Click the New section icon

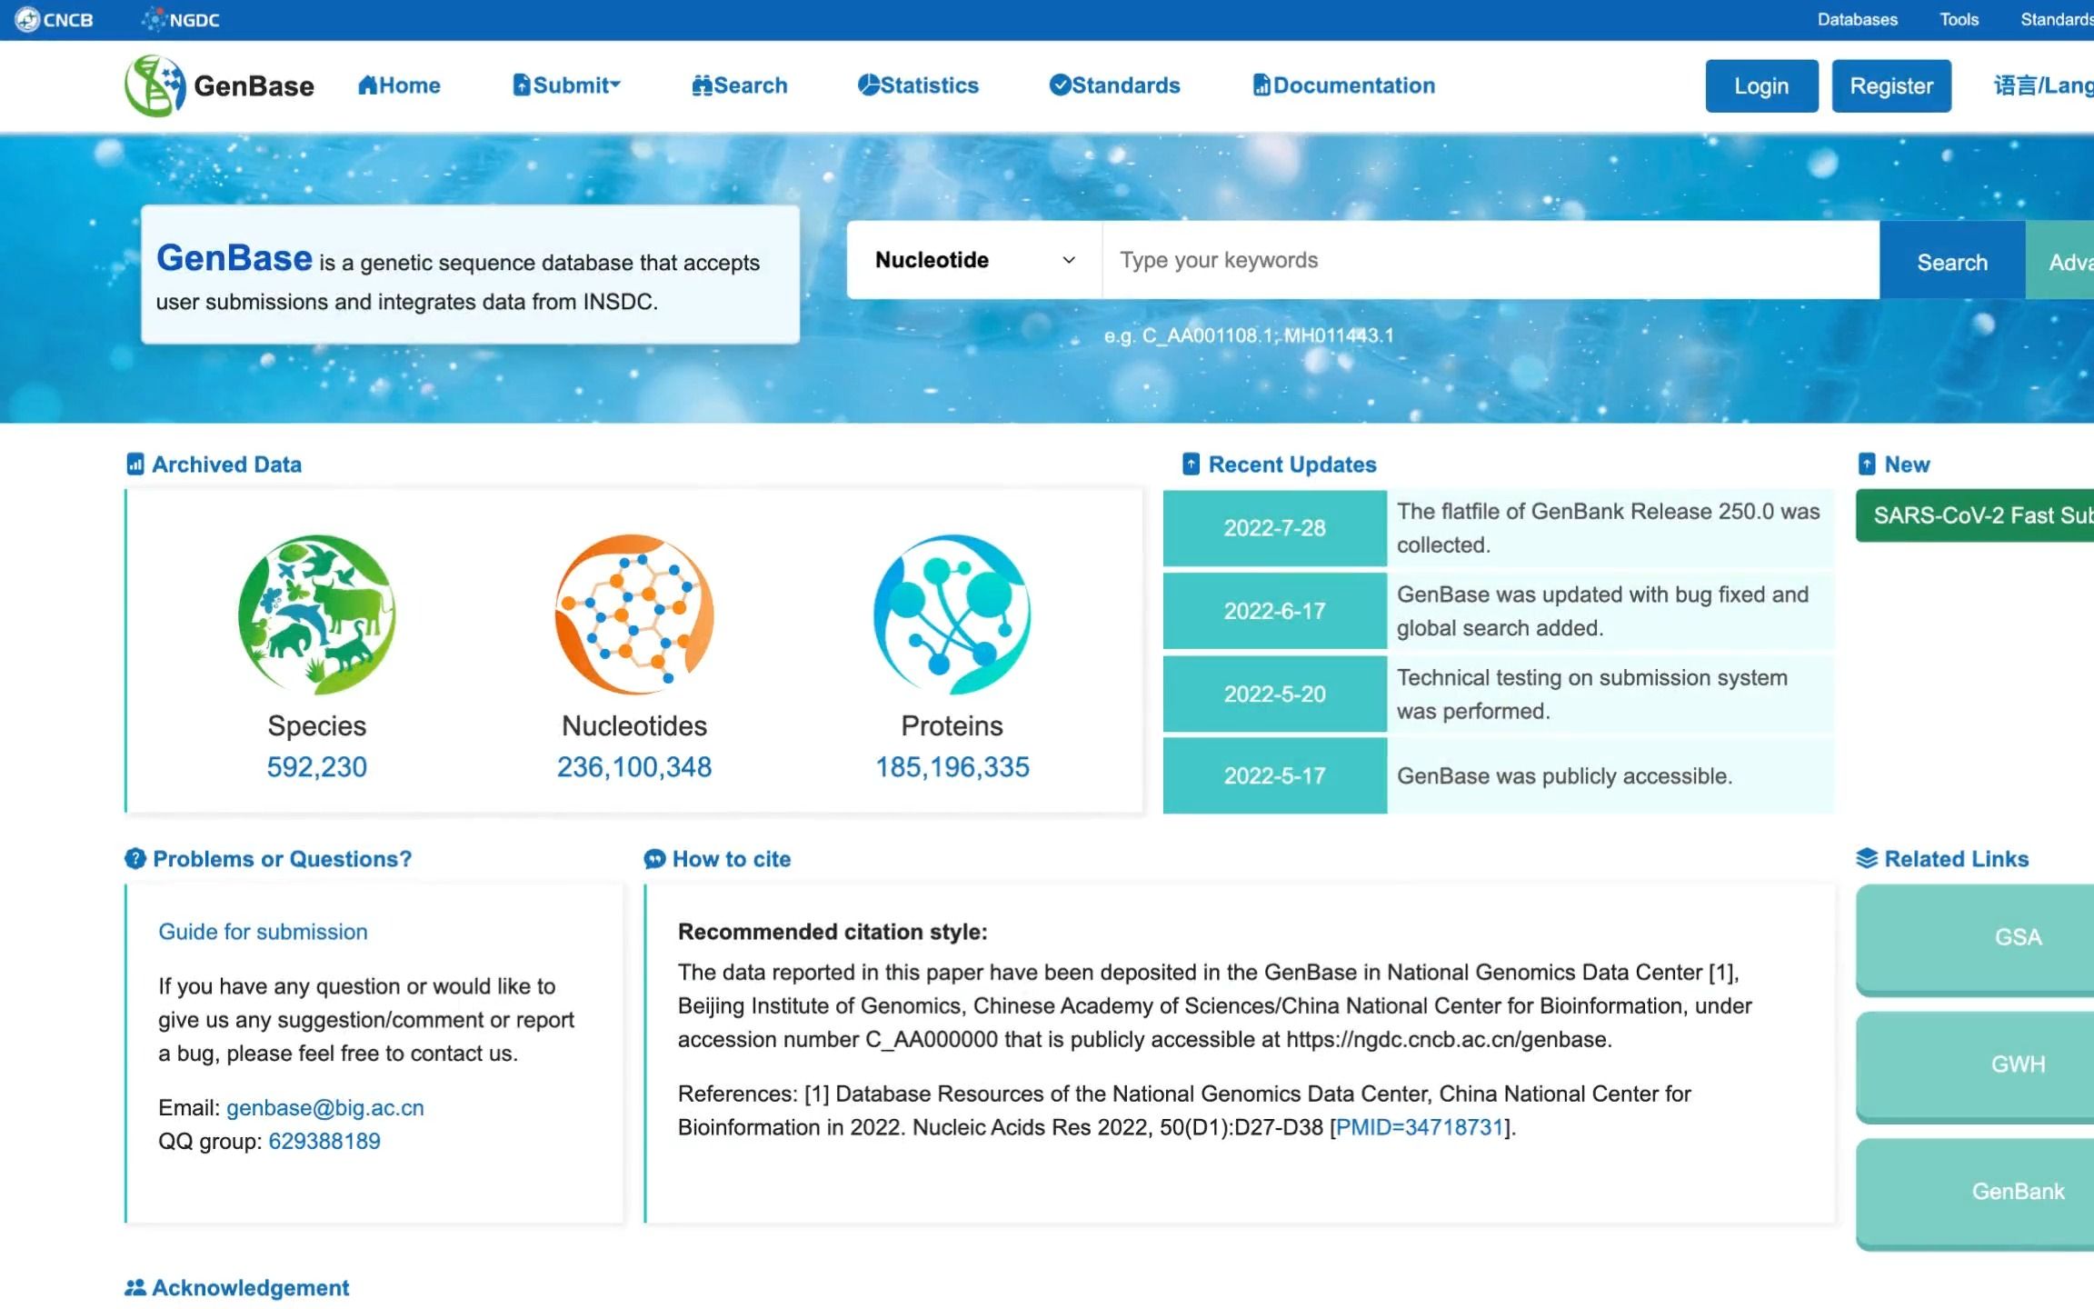point(1867,465)
